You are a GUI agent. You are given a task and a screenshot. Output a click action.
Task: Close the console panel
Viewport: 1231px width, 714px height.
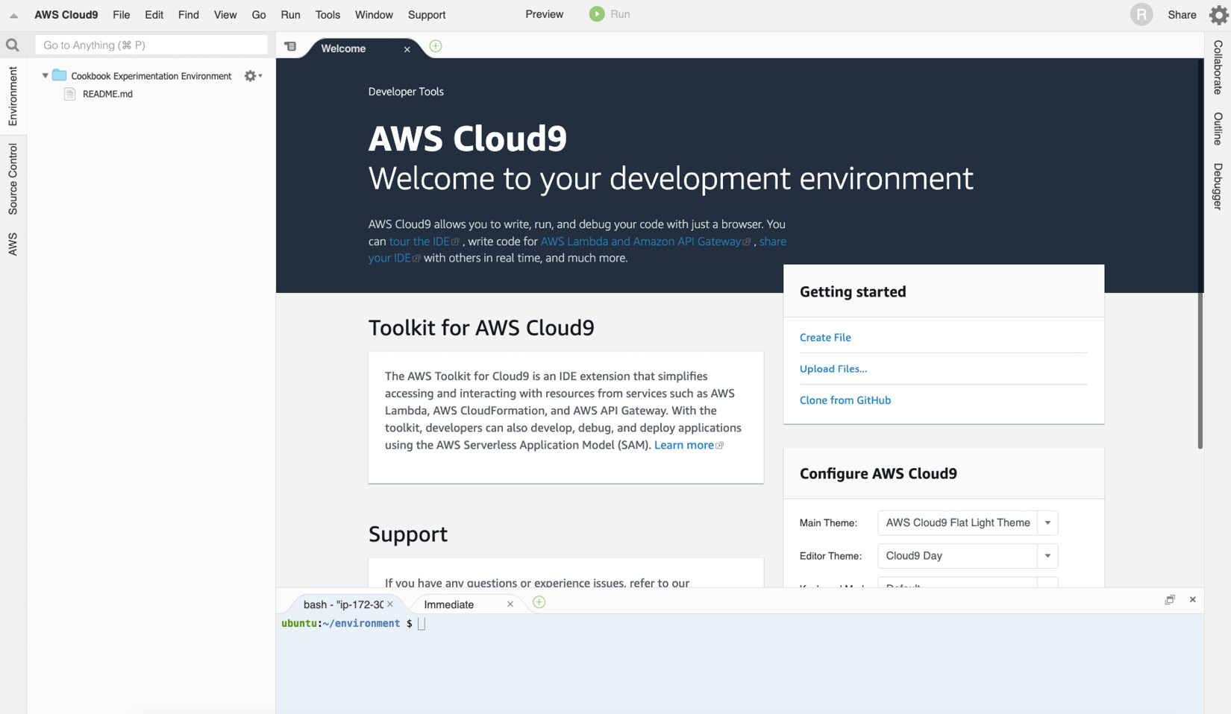[x=1192, y=599]
